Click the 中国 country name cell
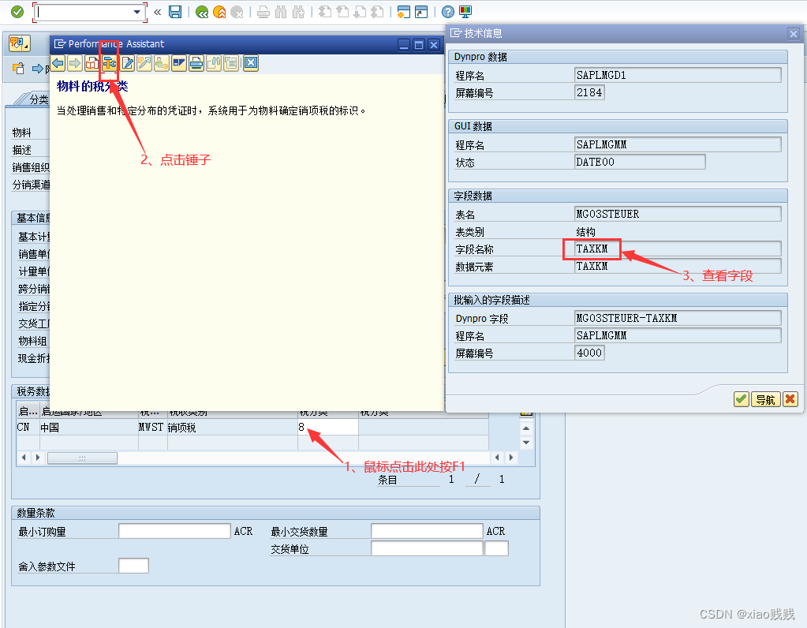 88,428
